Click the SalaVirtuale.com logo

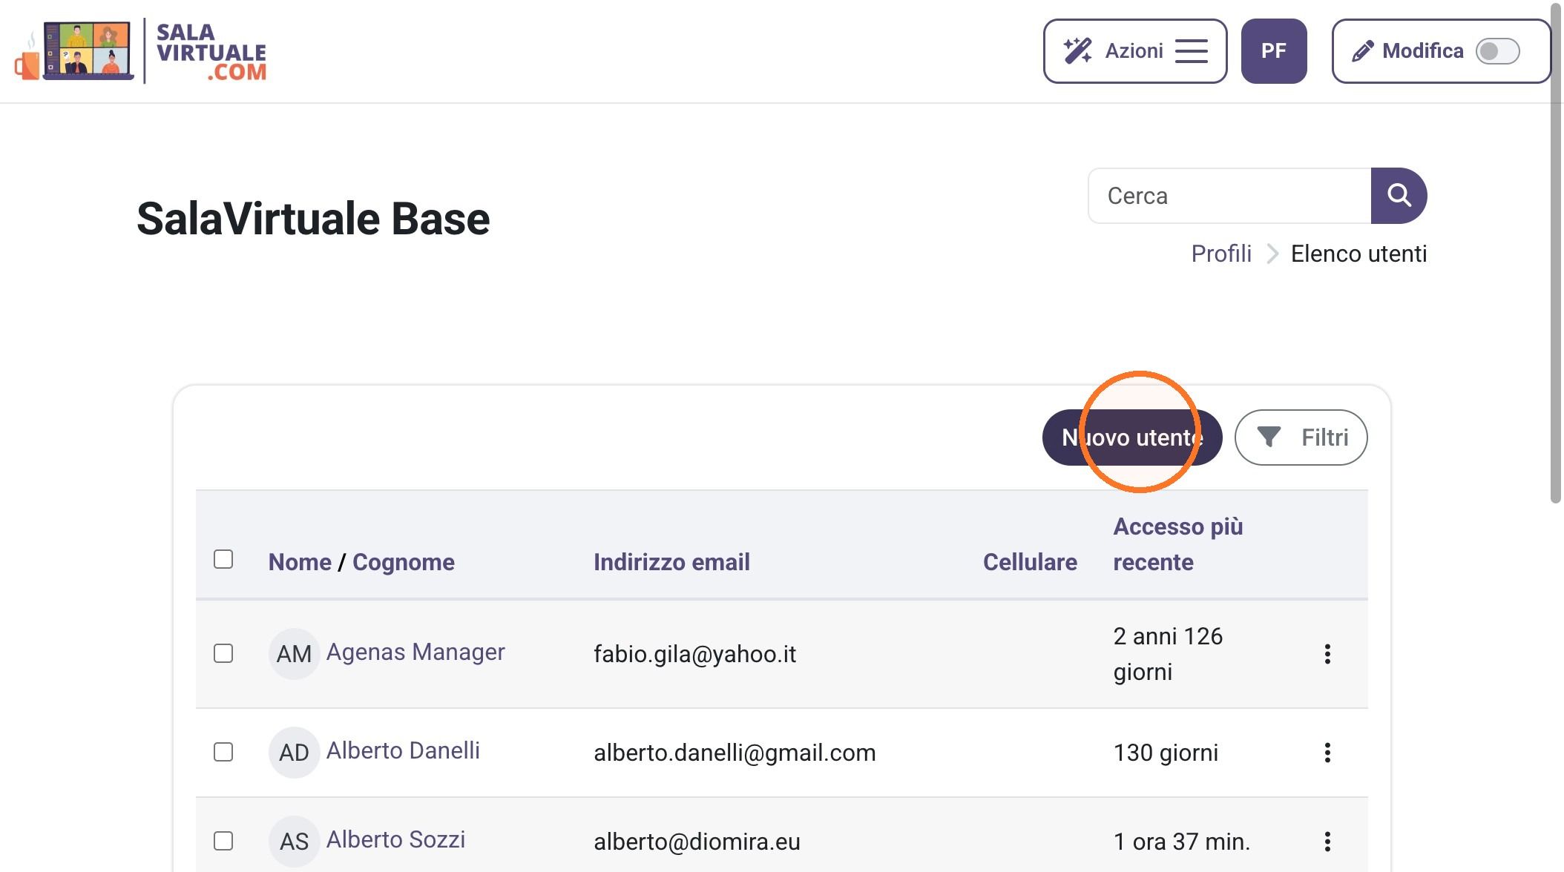coord(140,51)
